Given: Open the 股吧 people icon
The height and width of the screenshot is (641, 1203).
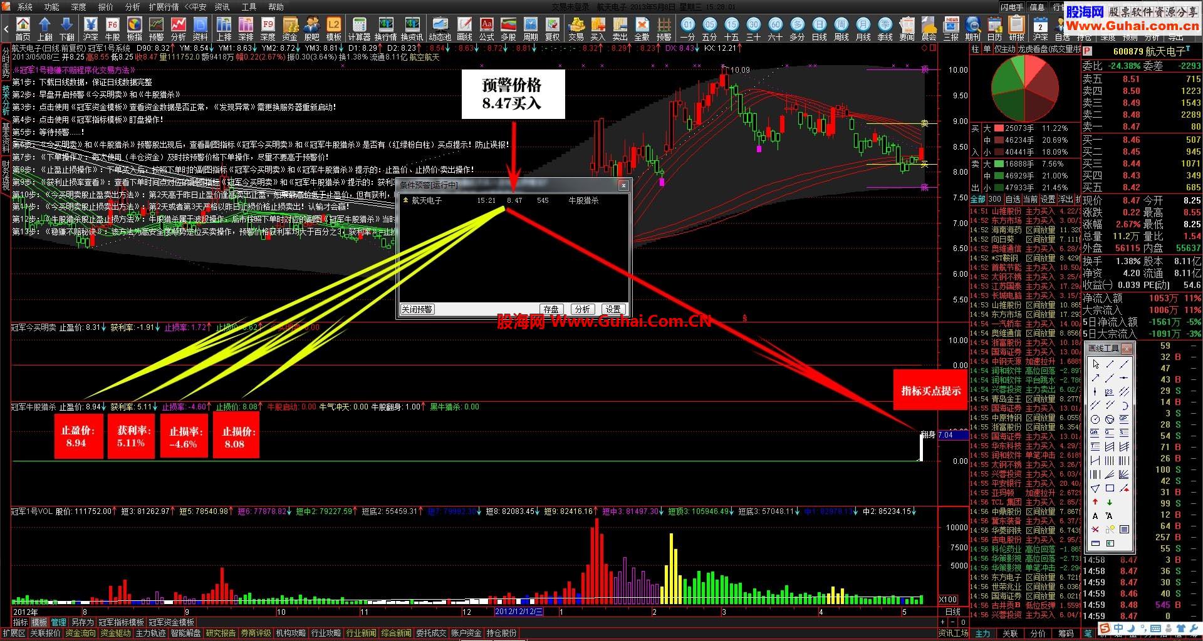Looking at the screenshot, I should click(x=312, y=28).
